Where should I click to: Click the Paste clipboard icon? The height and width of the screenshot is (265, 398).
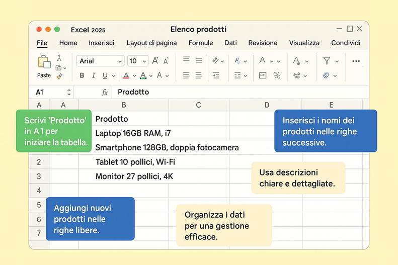tap(44, 63)
